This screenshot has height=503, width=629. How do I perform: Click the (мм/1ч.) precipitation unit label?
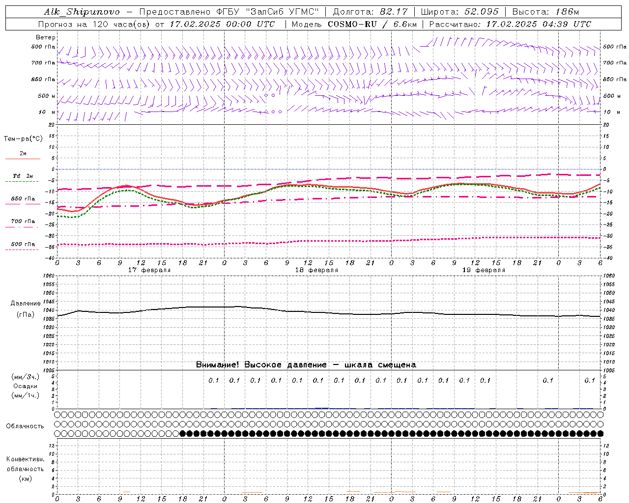pos(26,395)
